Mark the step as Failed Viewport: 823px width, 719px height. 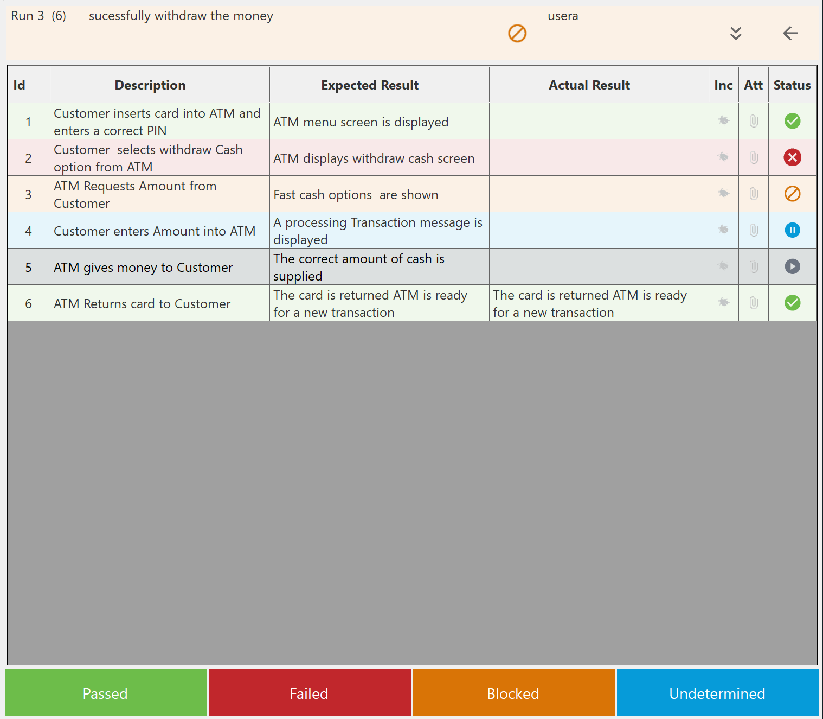pyautogui.click(x=310, y=693)
